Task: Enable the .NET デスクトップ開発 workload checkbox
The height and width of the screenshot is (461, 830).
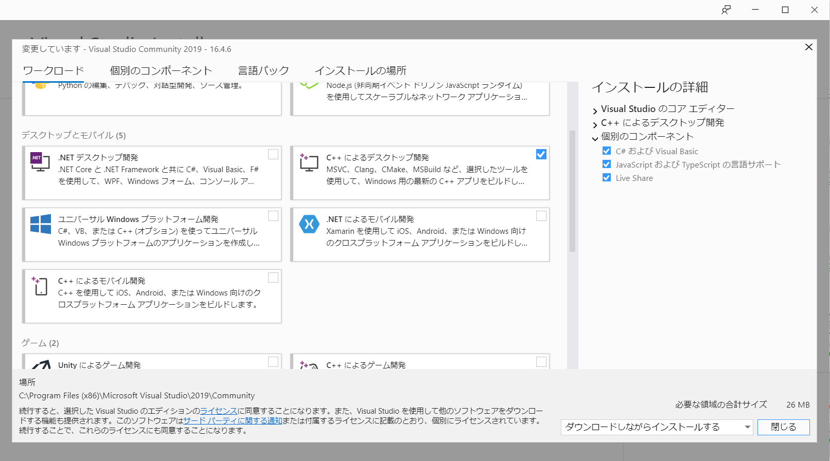Action: point(273,154)
